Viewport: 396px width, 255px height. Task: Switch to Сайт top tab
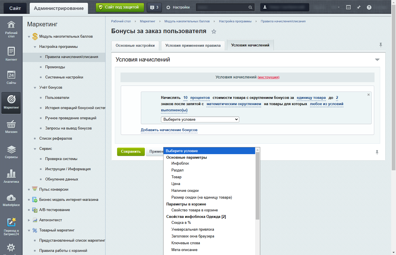(x=15, y=8)
